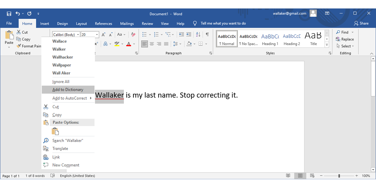Toggle justified alignment
376x188 pixels.
[x=166, y=44]
